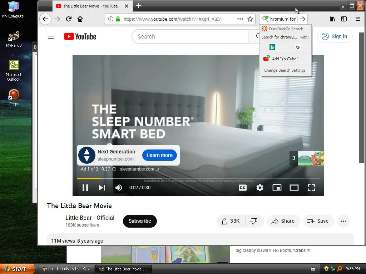Click the magnifier tray icon

point(340,269)
